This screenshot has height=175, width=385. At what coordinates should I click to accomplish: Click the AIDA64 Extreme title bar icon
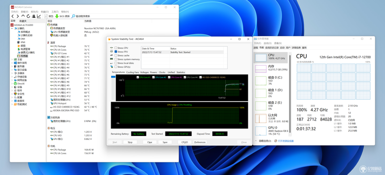pyautogui.click(x=13, y=7)
